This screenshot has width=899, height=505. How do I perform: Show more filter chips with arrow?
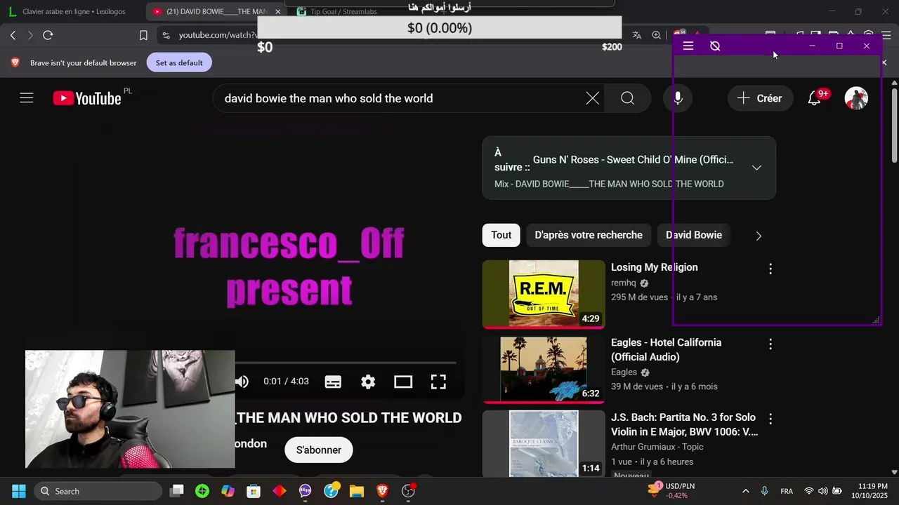pos(759,236)
